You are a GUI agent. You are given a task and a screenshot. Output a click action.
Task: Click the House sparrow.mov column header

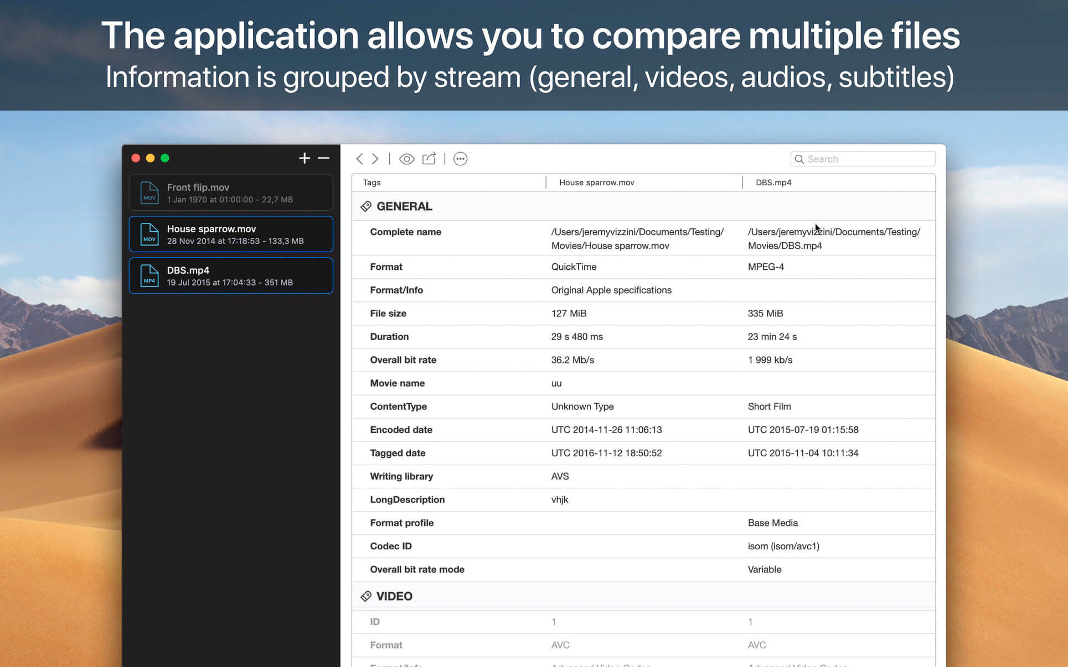coord(596,183)
